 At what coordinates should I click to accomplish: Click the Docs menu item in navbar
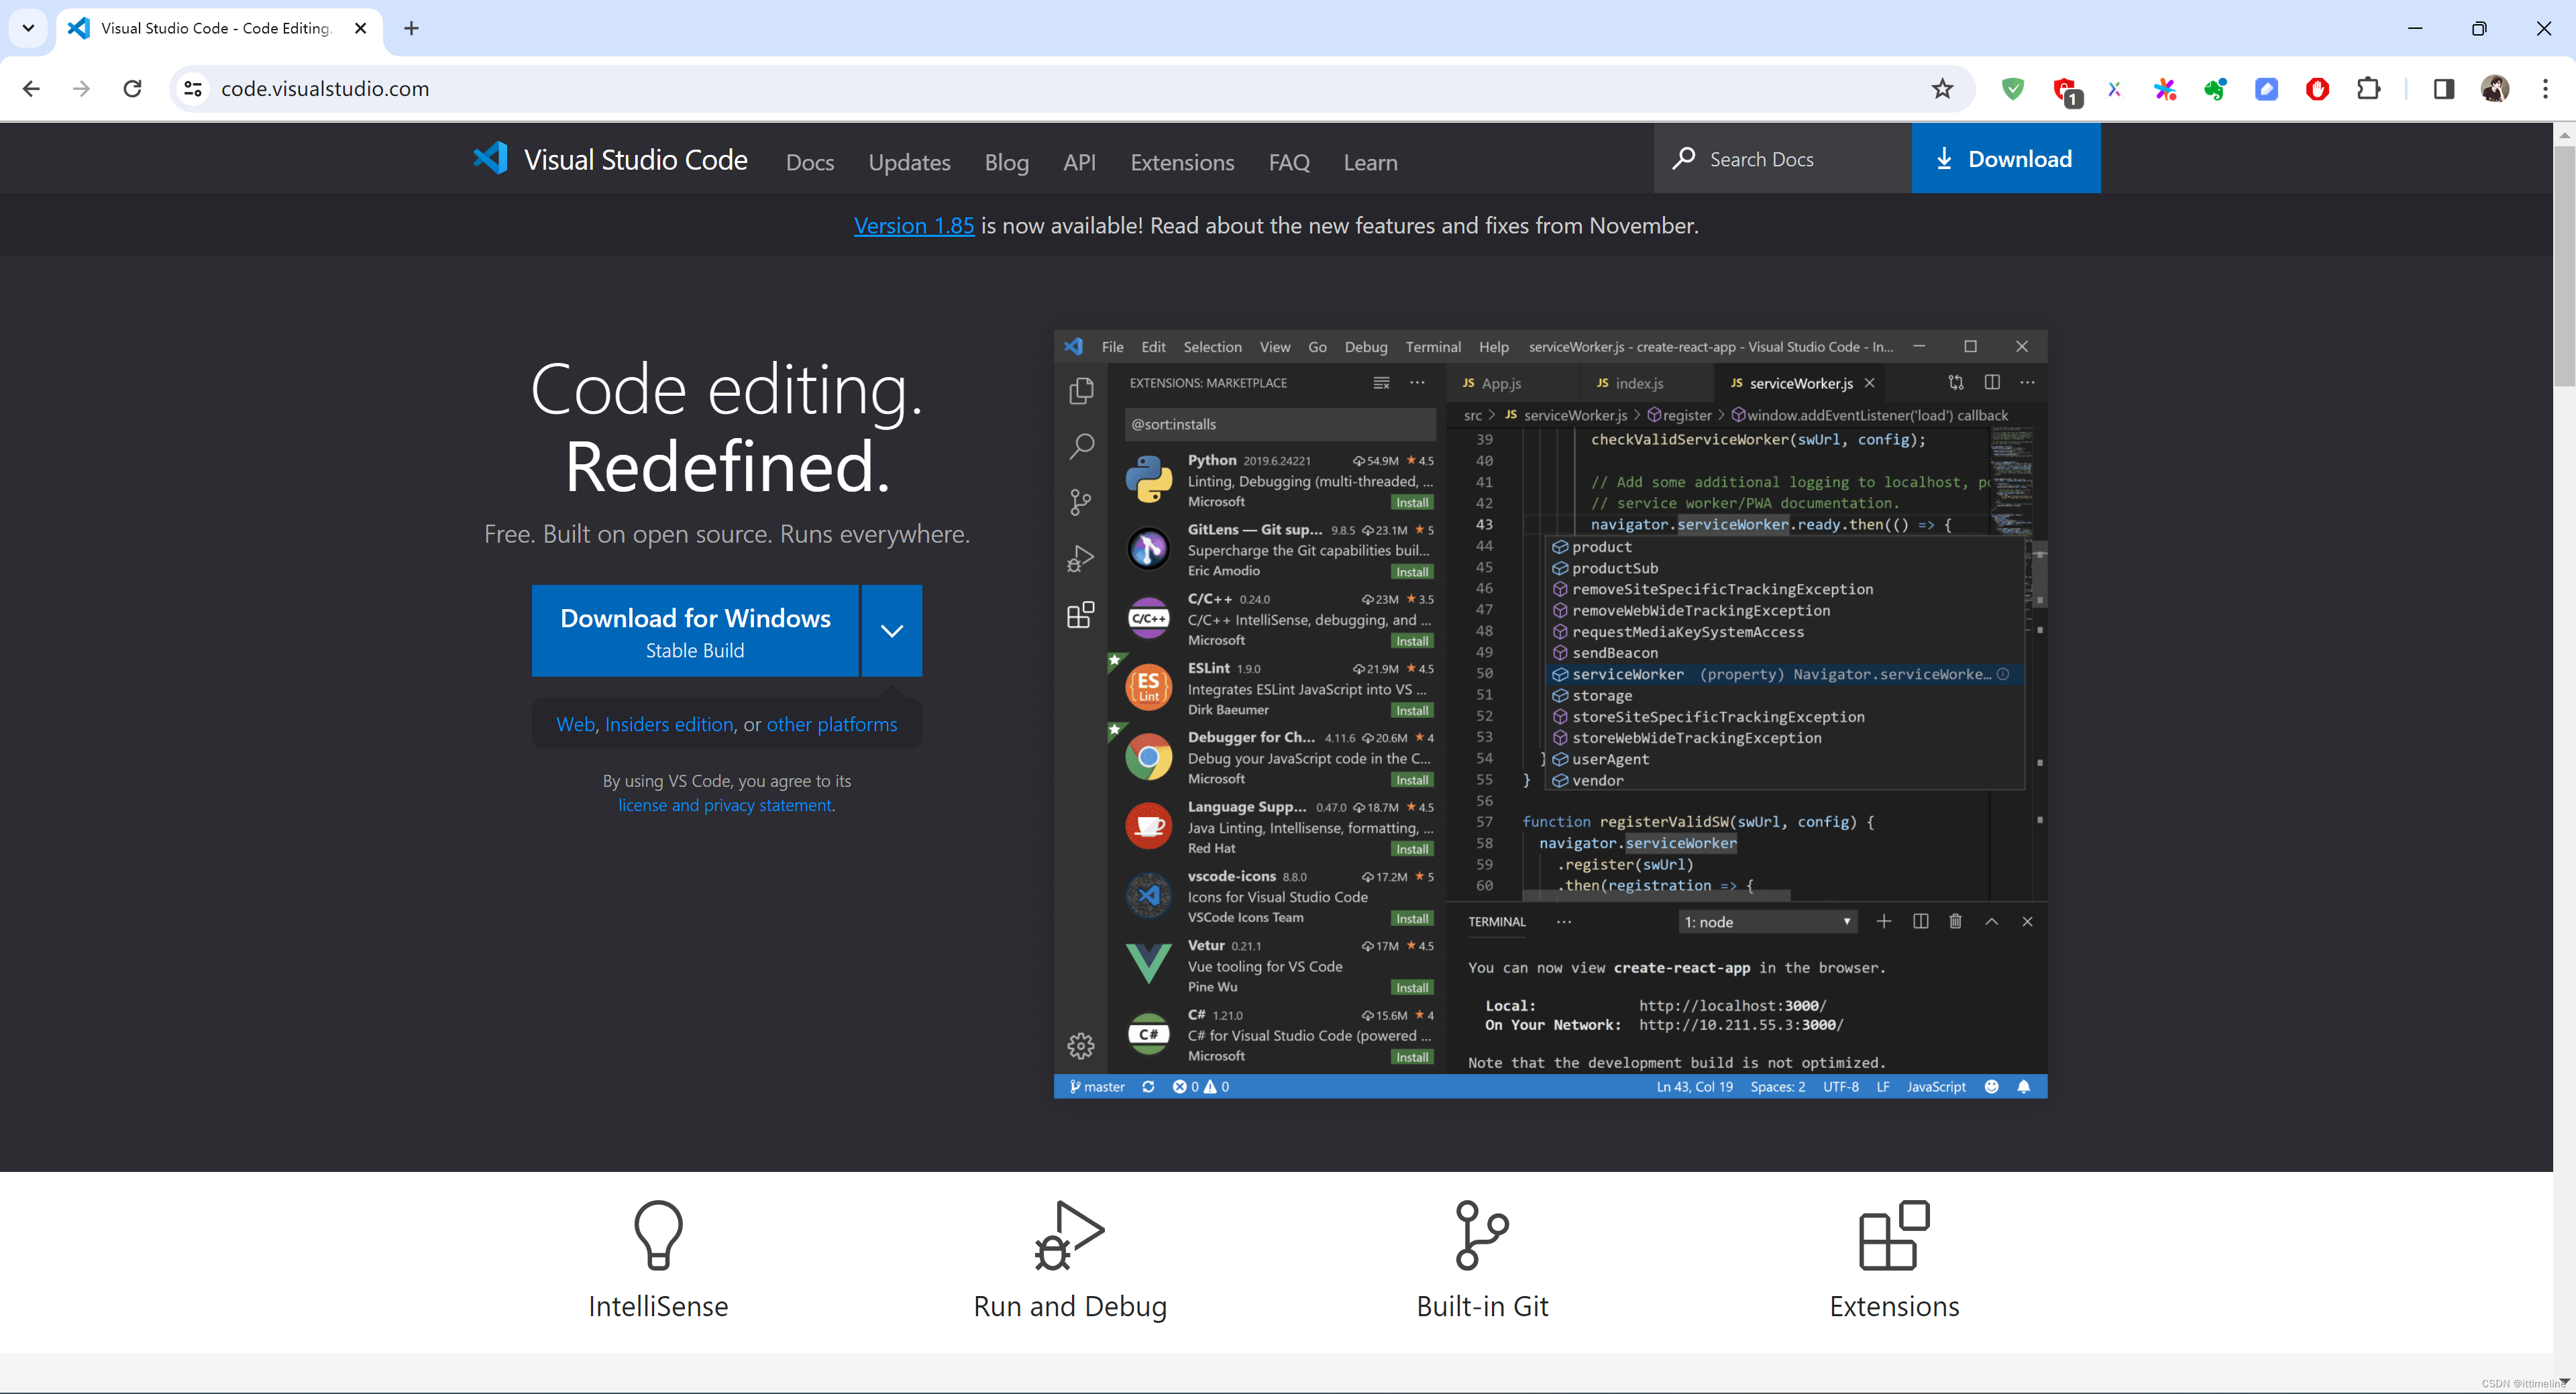[x=808, y=162]
